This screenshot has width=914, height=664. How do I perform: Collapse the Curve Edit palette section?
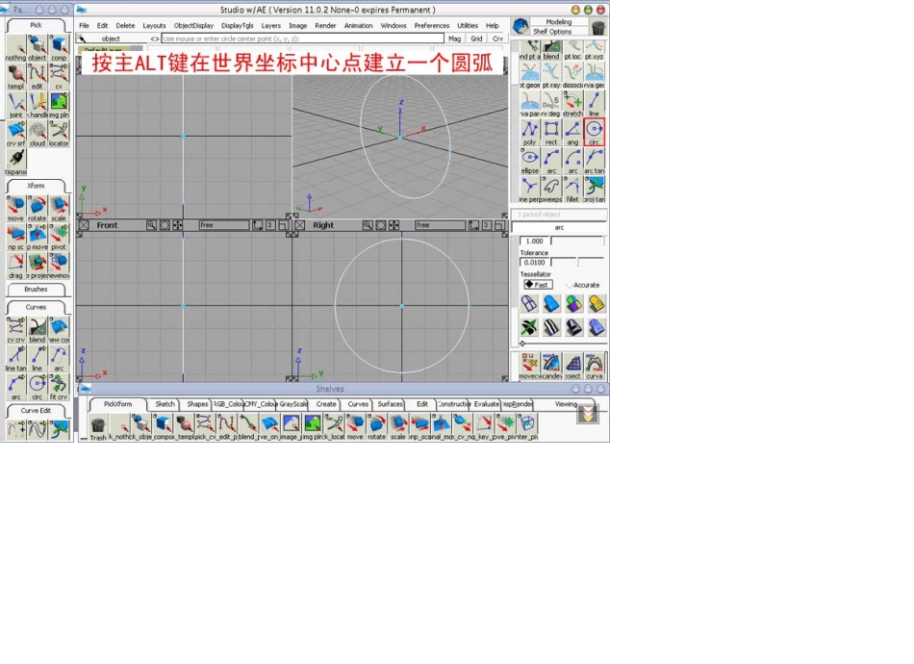36,410
